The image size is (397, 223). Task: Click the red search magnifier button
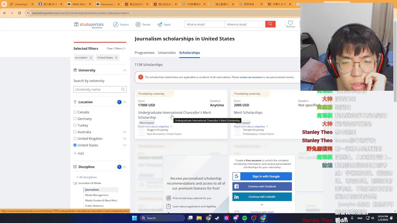270,24
